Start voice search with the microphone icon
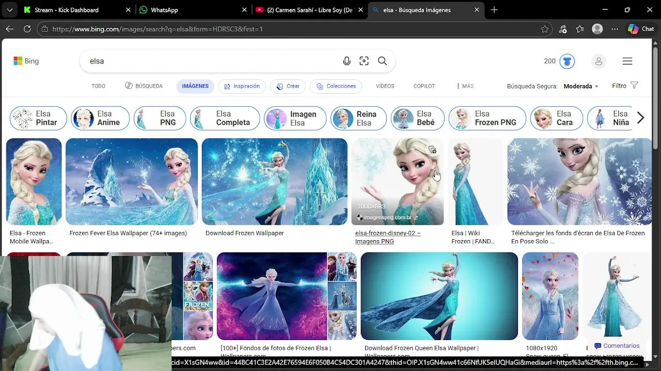 (x=347, y=61)
